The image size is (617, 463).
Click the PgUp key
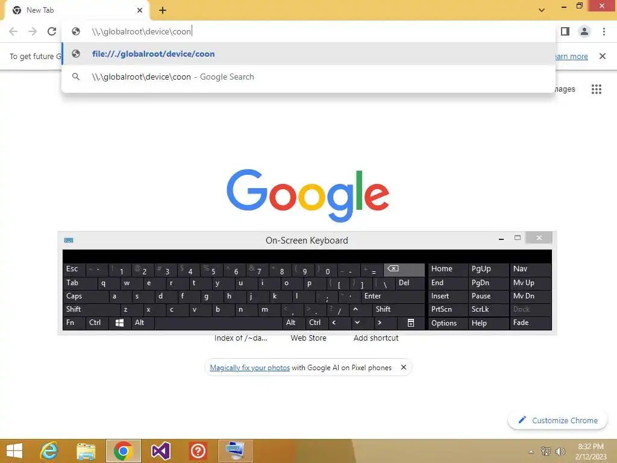(x=488, y=269)
